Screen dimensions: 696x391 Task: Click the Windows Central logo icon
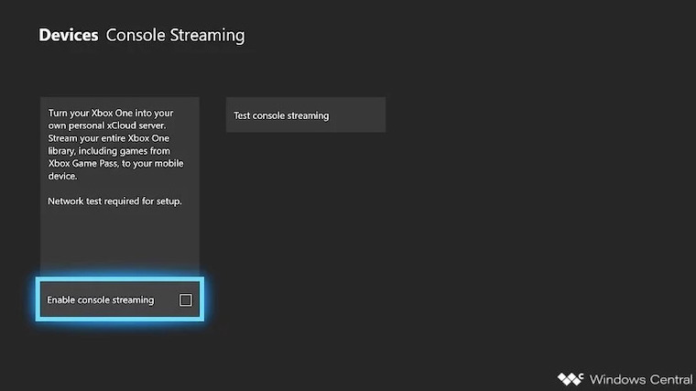570,379
